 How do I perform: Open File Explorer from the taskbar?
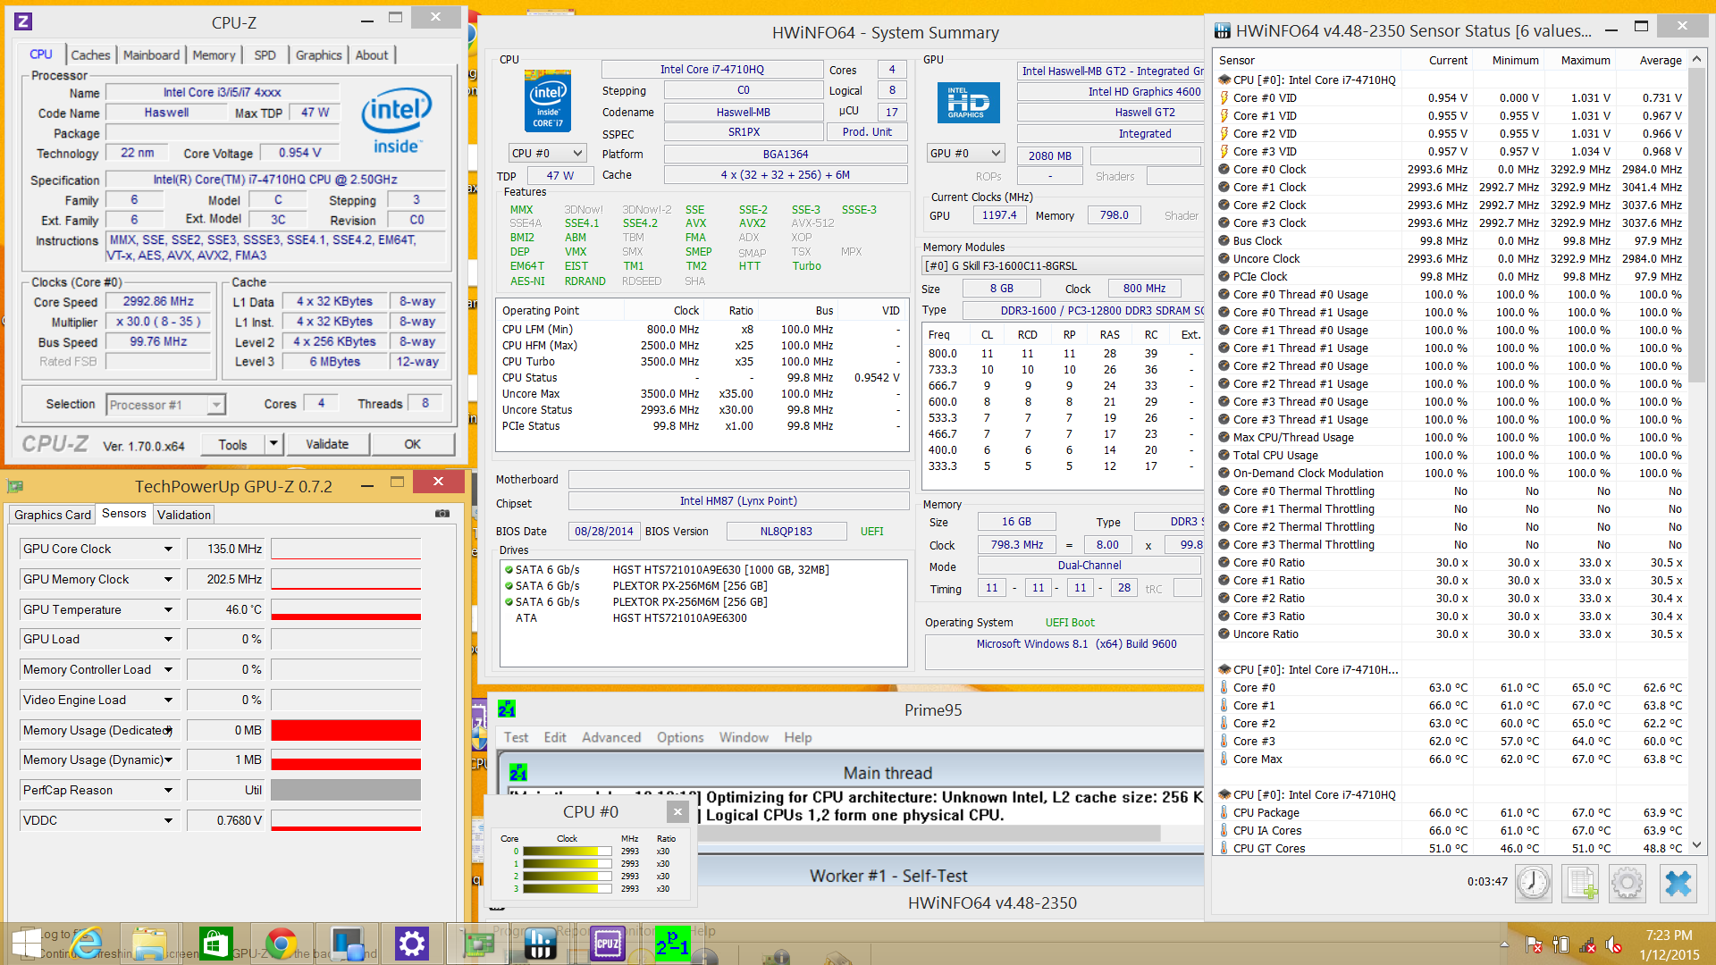pyautogui.click(x=149, y=944)
